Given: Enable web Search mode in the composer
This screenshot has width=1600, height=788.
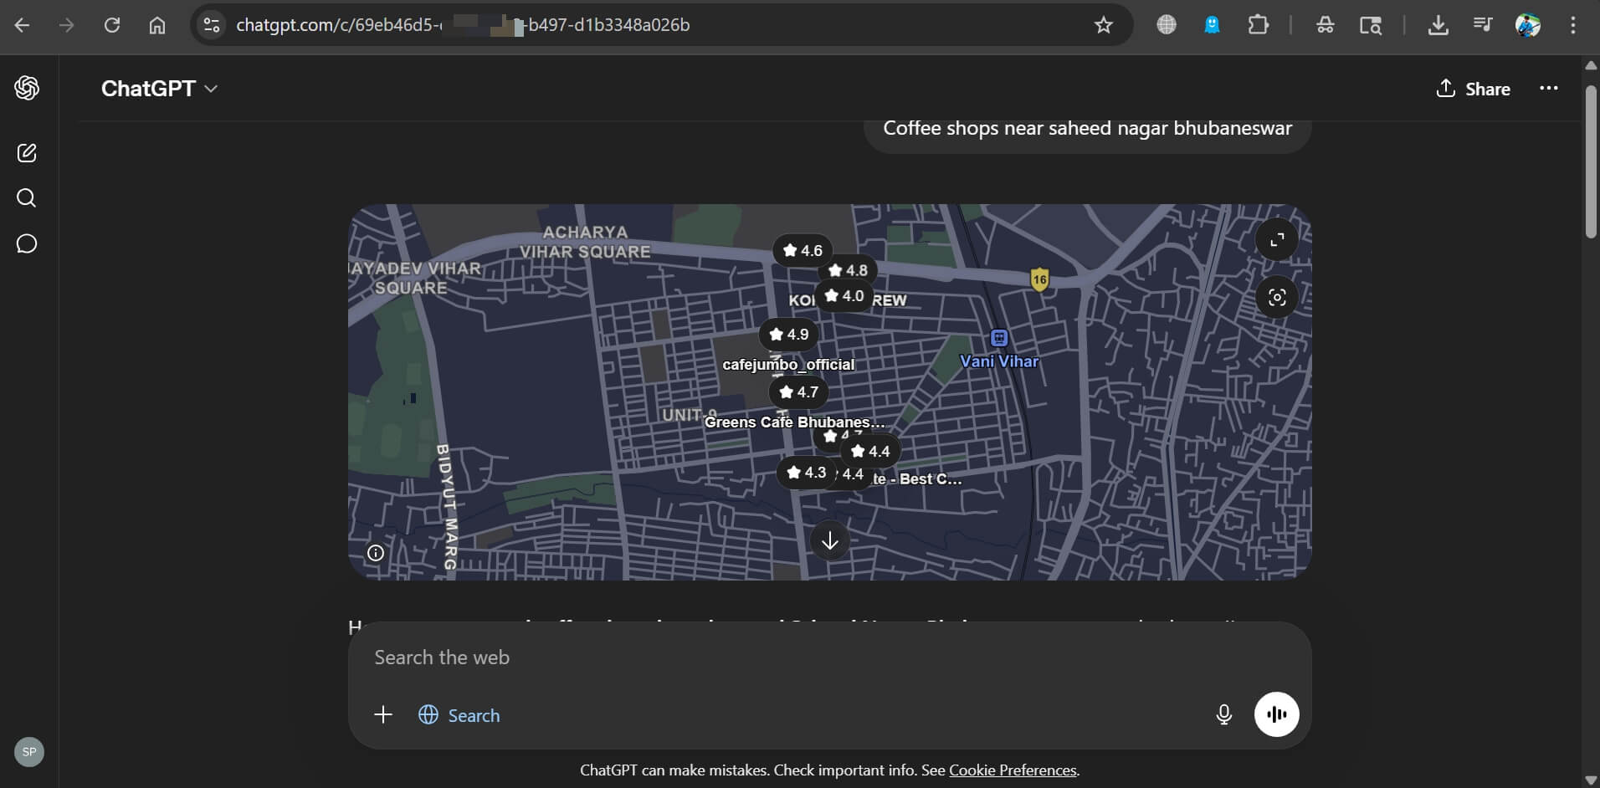Looking at the screenshot, I should pos(459,715).
